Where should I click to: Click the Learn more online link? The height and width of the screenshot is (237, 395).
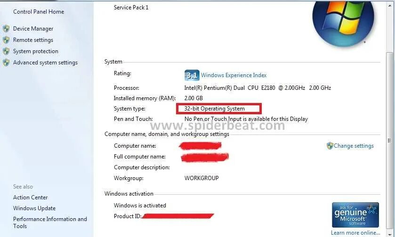tap(355, 233)
